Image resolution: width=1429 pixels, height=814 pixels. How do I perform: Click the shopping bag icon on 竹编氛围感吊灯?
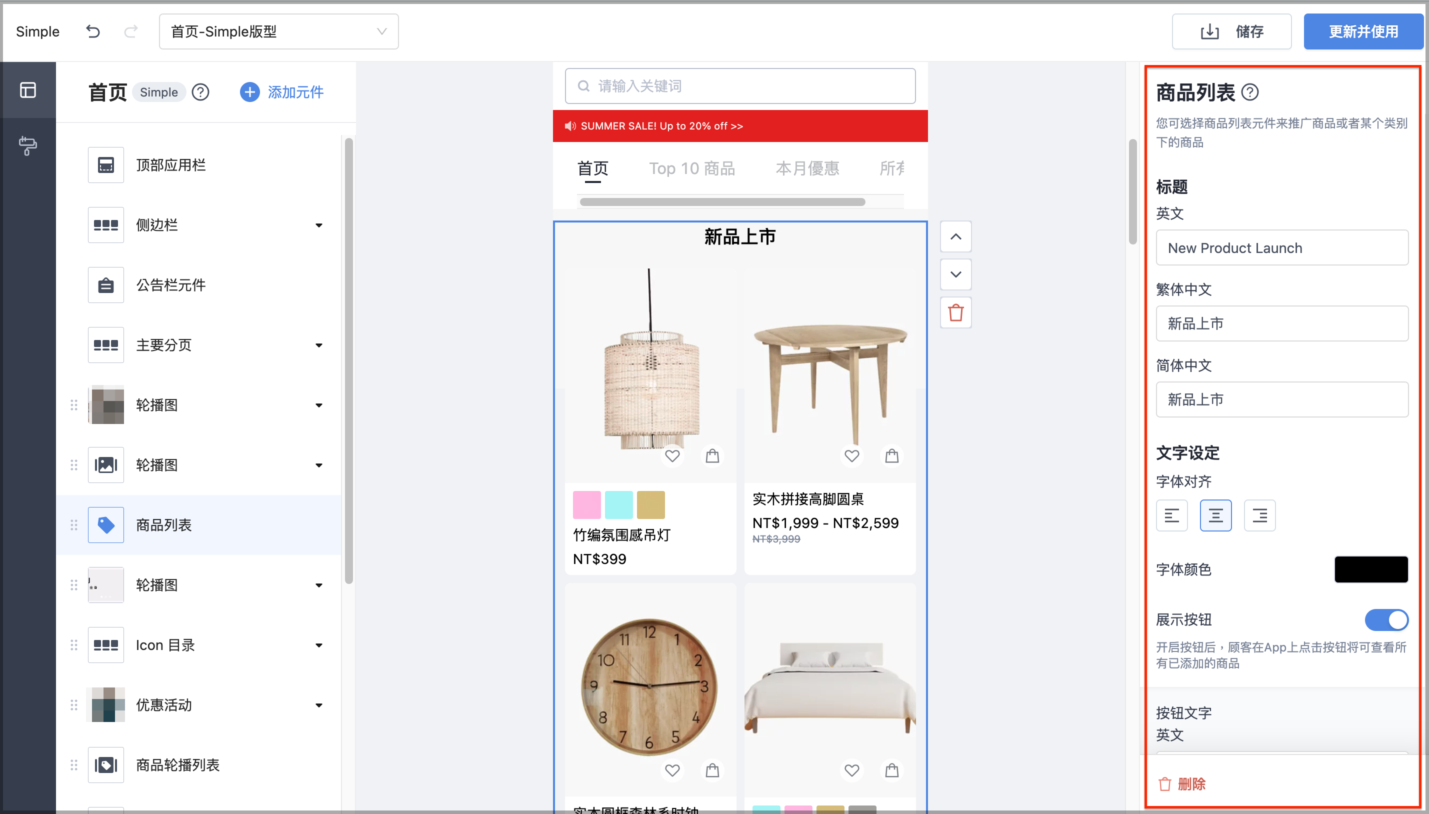click(x=712, y=456)
